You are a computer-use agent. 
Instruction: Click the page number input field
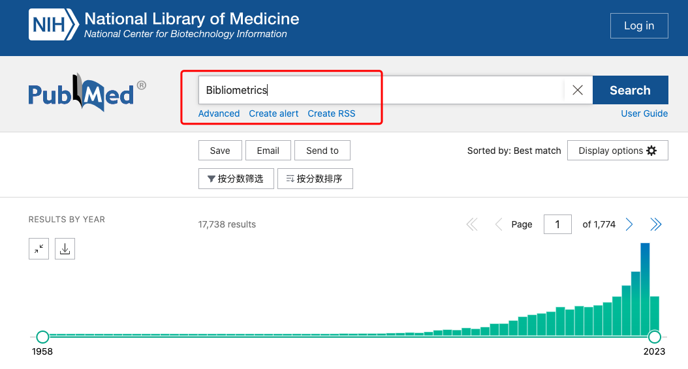coord(557,224)
